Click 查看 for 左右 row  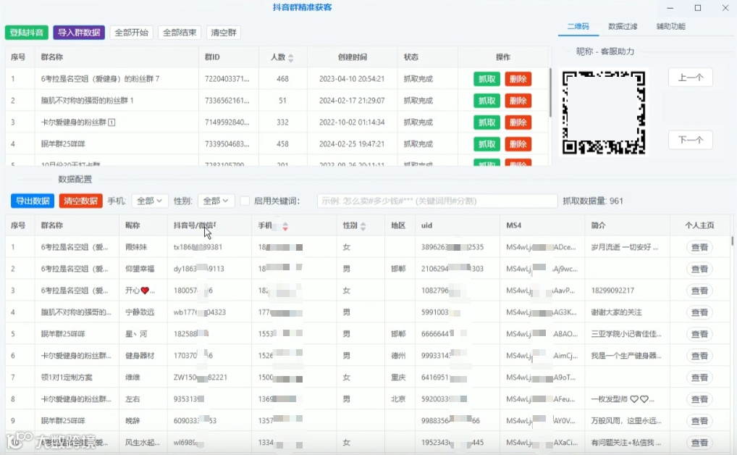pyautogui.click(x=699, y=399)
